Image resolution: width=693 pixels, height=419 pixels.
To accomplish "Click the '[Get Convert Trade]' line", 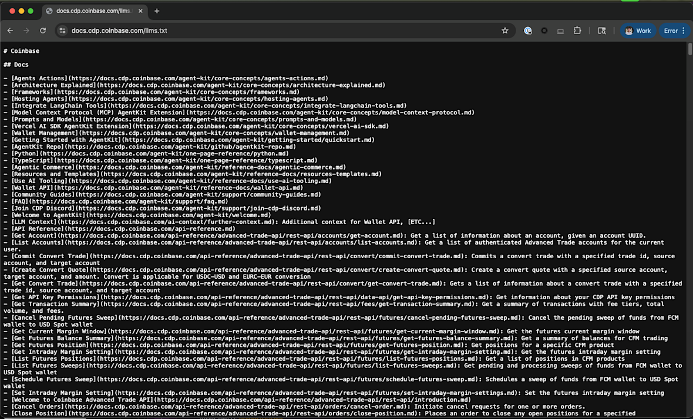I will pyautogui.click(x=342, y=287).
